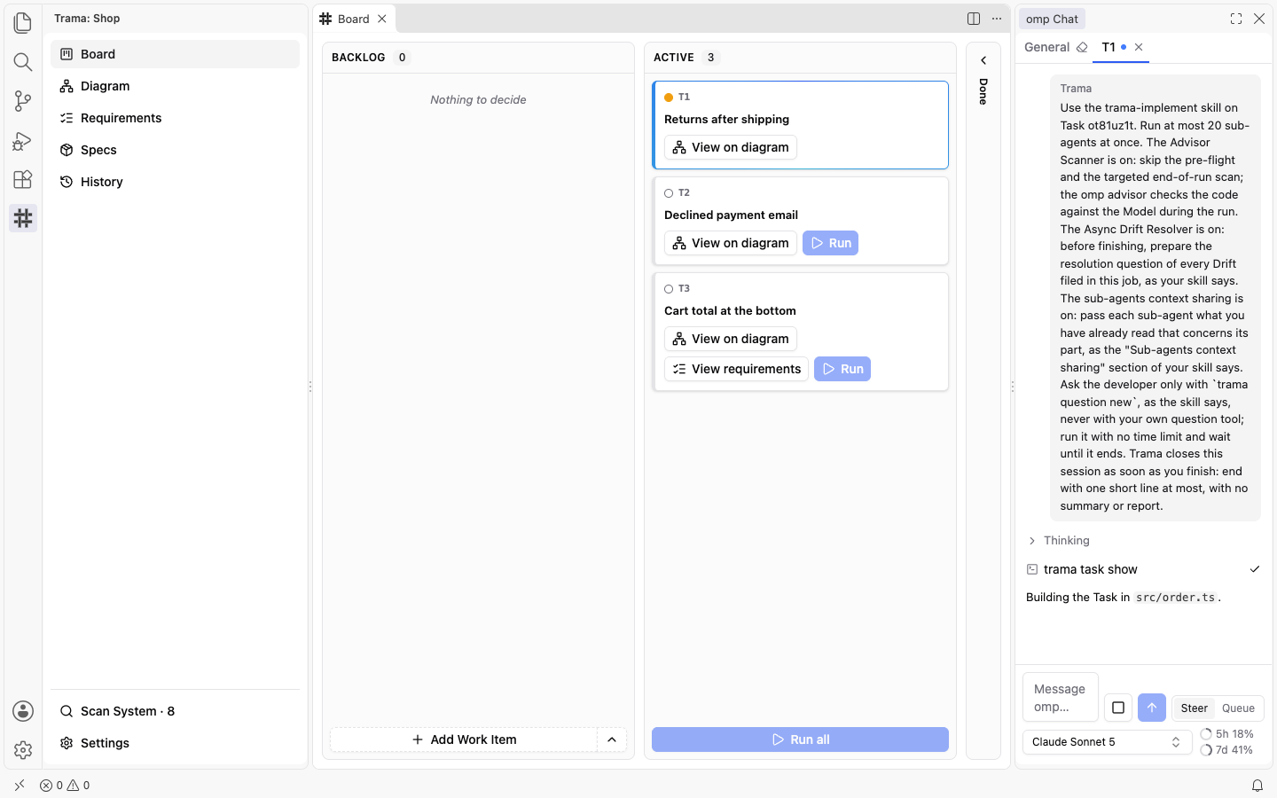Open the History view in sidebar
Image resolution: width=1277 pixels, height=798 pixels.
click(x=175, y=182)
